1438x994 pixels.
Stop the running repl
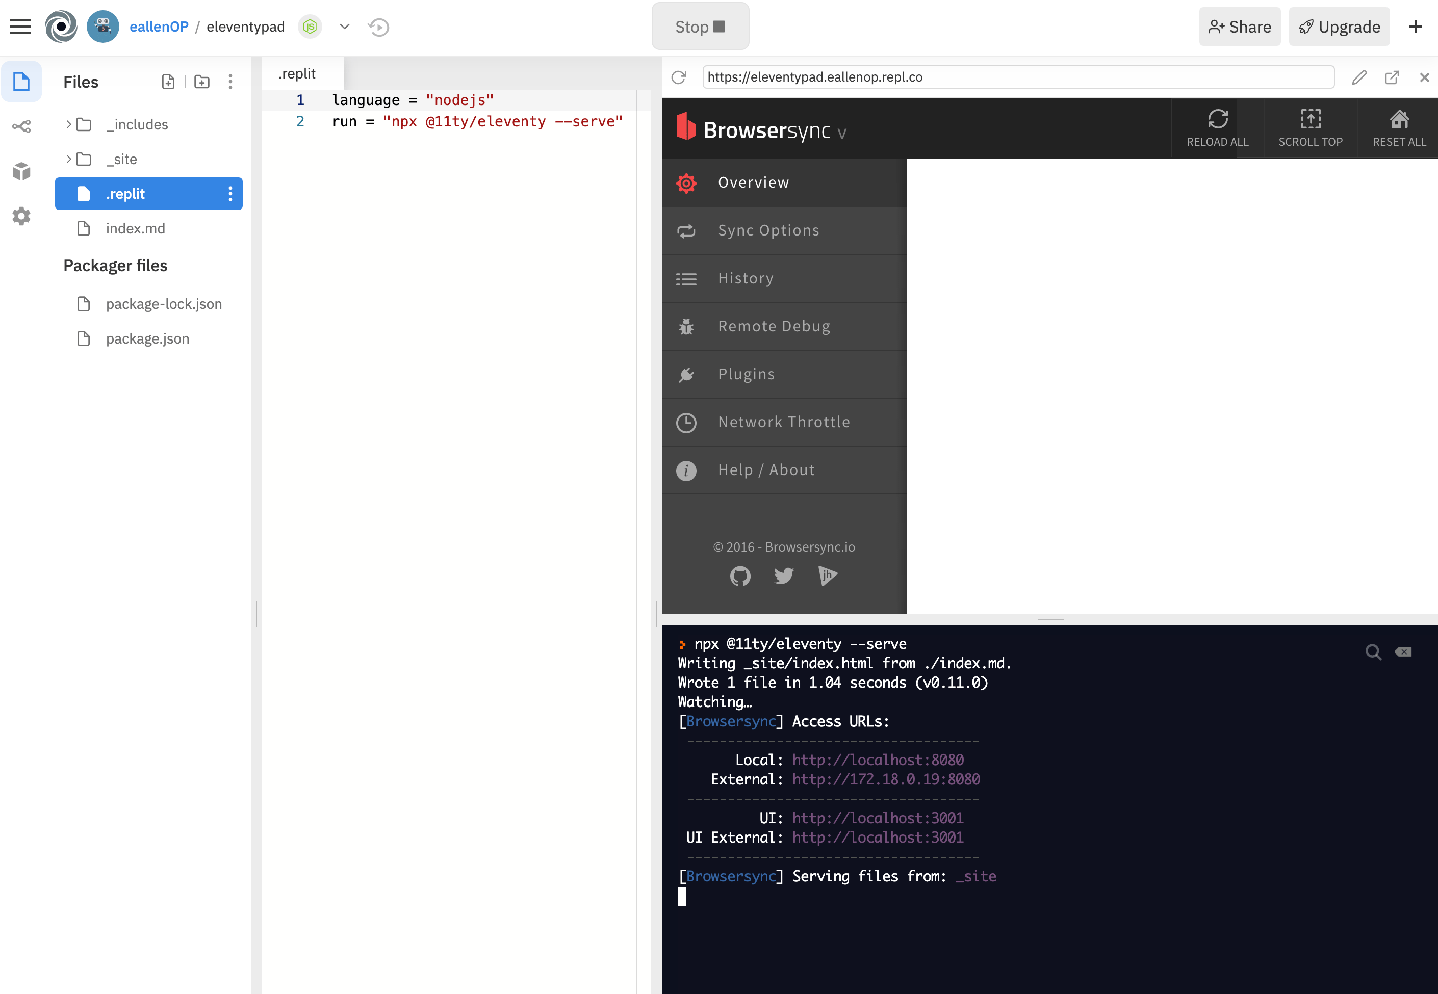point(700,26)
